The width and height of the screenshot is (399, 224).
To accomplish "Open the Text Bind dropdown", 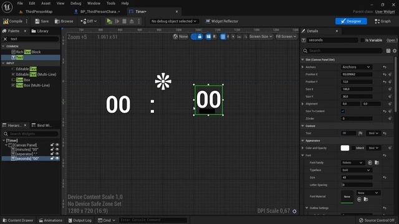I will (373, 133).
